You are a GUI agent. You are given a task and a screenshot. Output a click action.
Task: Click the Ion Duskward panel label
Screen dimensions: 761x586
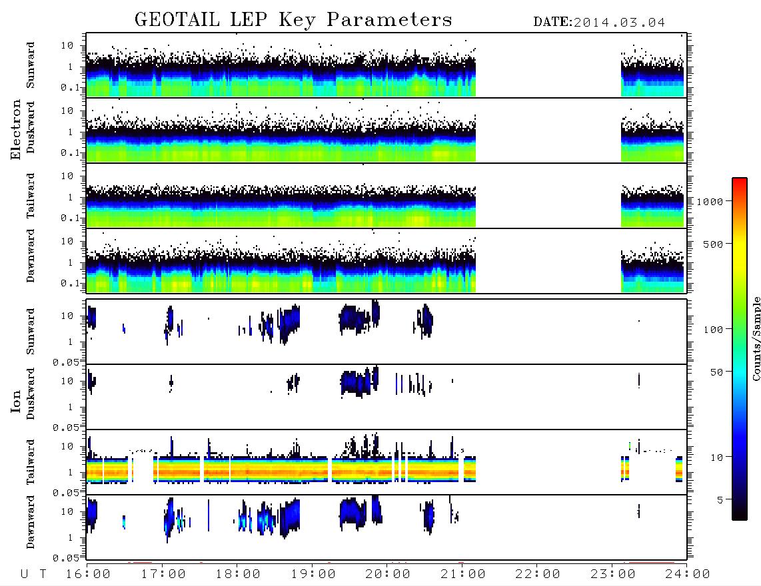(31, 394)
